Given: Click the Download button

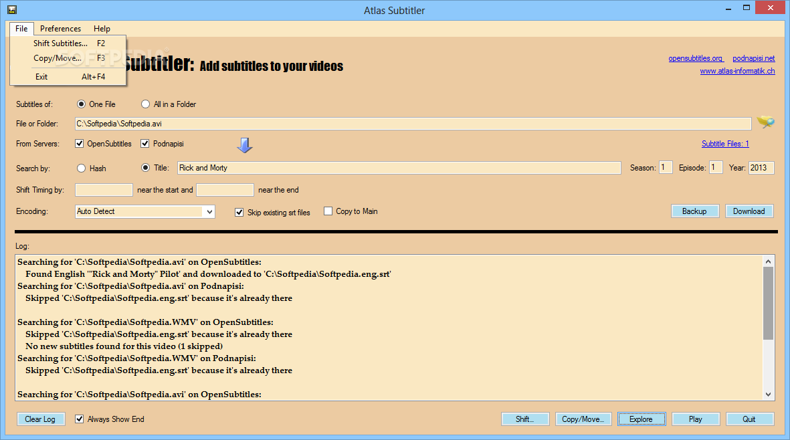Looking at the screenshot, I should (x=749, y=211).
